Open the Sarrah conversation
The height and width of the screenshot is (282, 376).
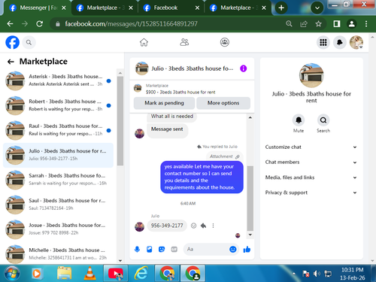(x=58, y=180)
